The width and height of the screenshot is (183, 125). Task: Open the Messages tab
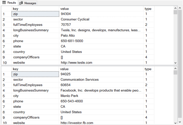[28, 3]
